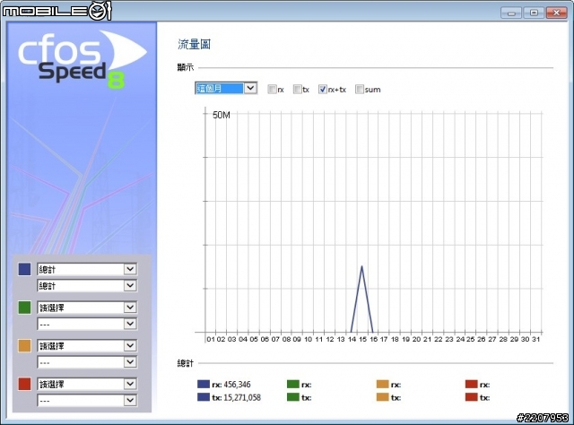Screen dimensions: 574x425
Task: Enable the rx checkbox
Action: coord(272,90)
